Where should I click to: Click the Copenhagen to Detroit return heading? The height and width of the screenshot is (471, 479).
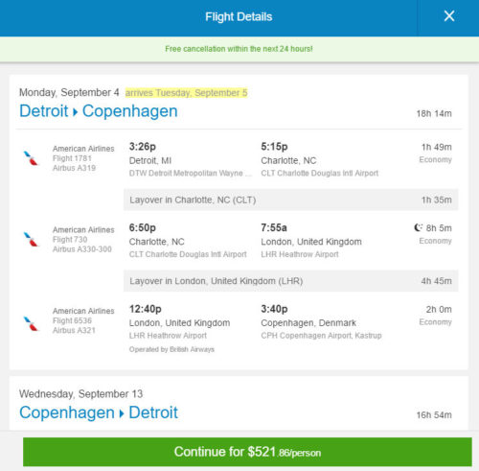click(x=99, y=412)
